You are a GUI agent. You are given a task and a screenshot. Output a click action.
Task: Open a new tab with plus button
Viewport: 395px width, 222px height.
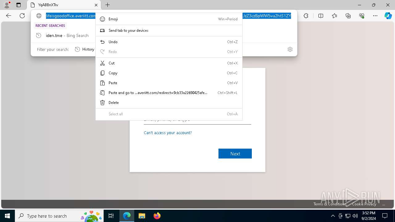coord(107,5)
